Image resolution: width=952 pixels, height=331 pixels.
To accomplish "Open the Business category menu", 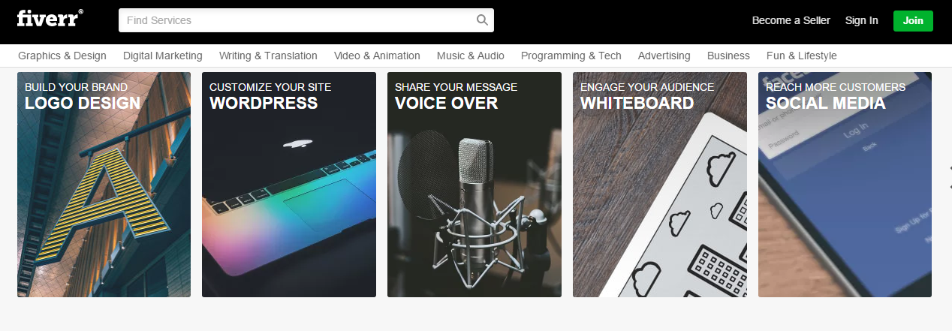I will (x=728, y=56).
